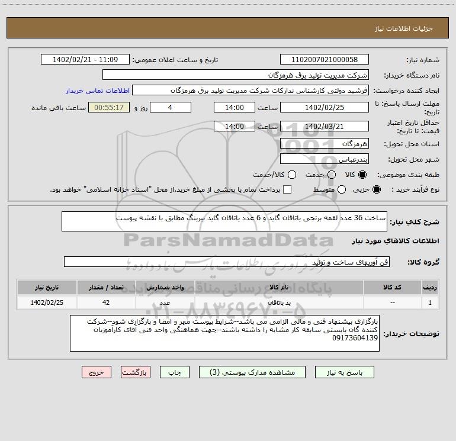Click the announcement date field 1402/02/21 - 11:09

[85, 60]
